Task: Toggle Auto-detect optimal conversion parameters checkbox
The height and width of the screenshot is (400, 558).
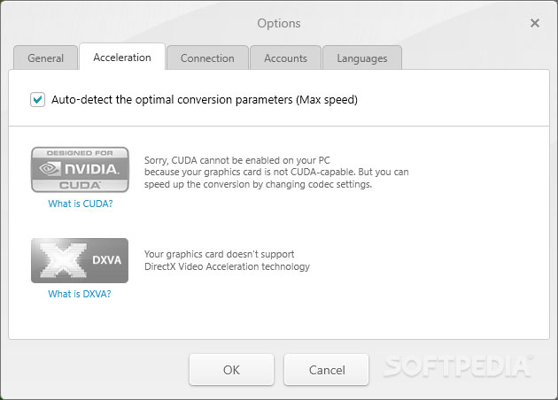Action: [x=37, y=100]
